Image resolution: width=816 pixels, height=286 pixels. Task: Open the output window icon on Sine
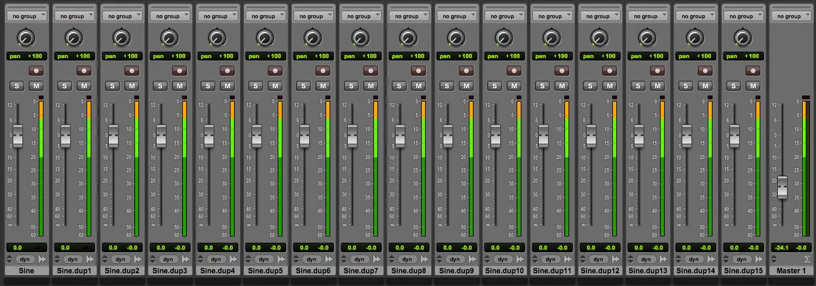(x=42, y=259)
